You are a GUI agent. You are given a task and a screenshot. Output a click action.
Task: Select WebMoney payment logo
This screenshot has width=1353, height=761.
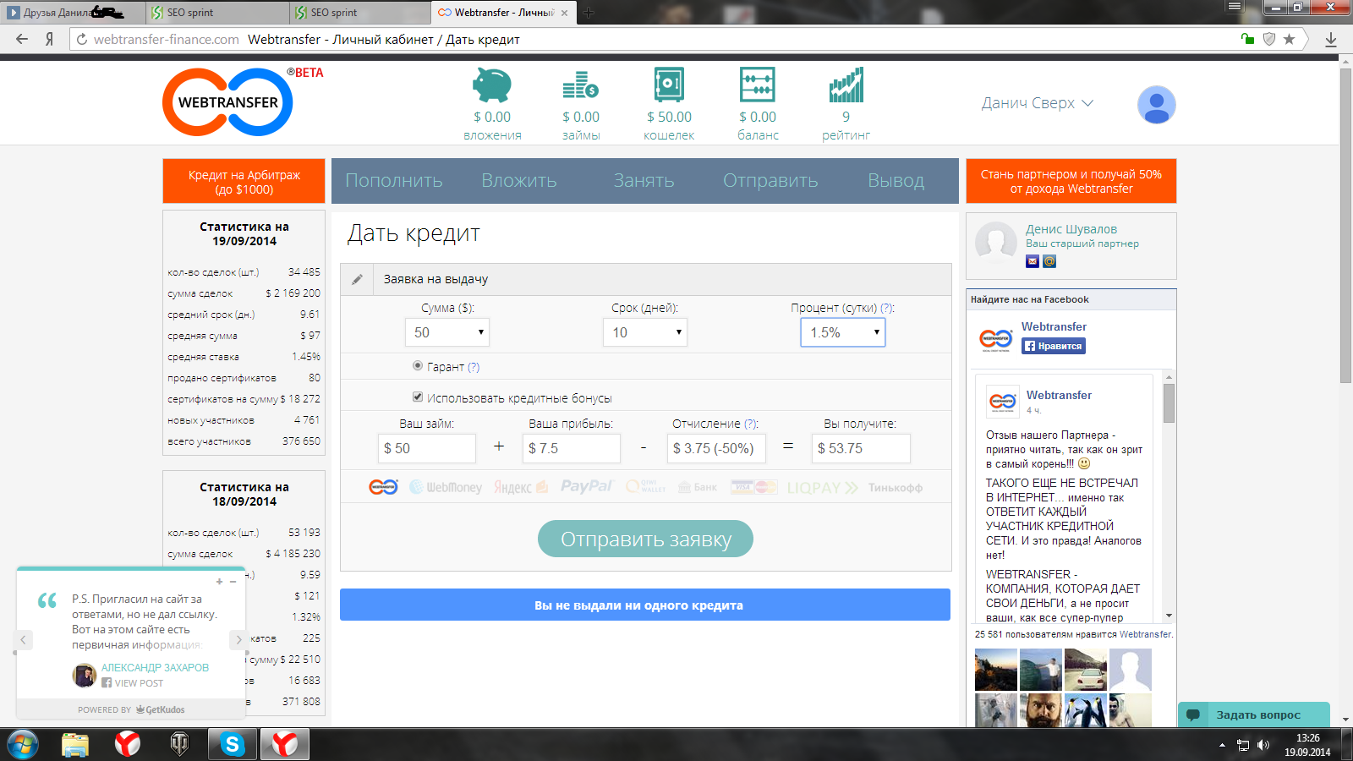[x=446, y=487]
